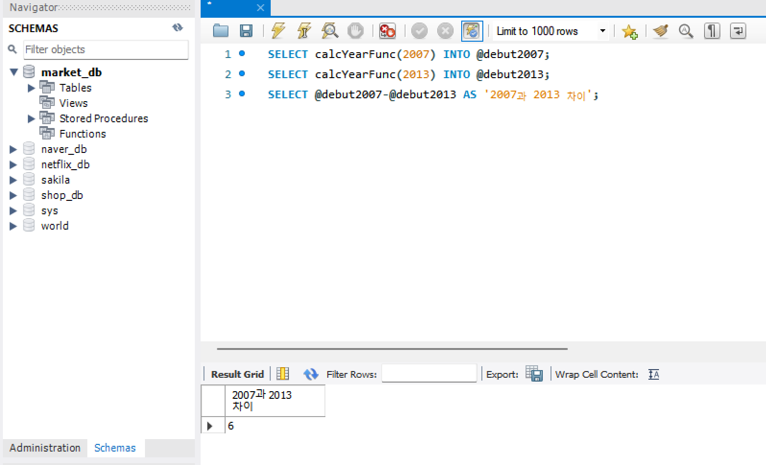
Task: Expand the Tables node
Action: (31, 88)
